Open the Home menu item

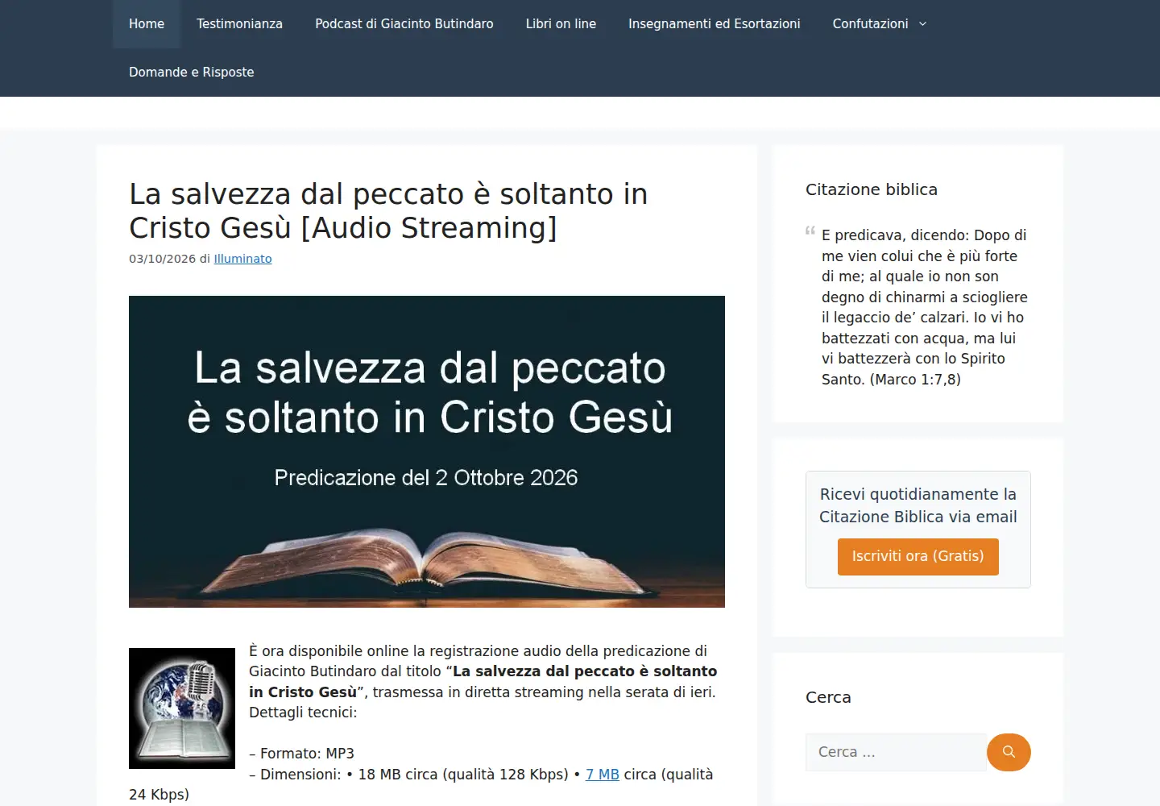[147, 24]
